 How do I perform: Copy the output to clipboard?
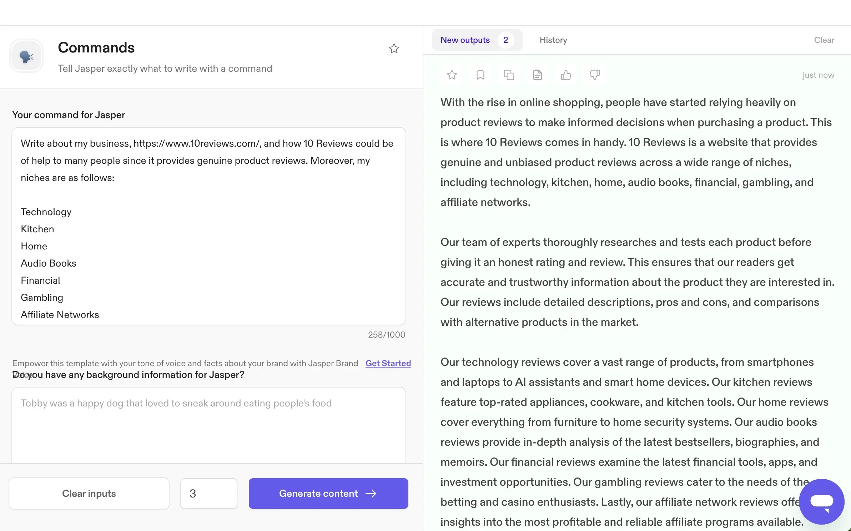pyautogui.click(x=509, y=75)
